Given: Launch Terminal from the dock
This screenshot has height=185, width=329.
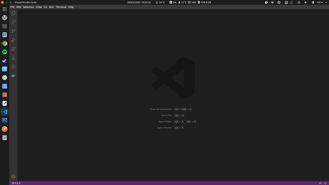Looking at the screenshot, I should (5, 26).
